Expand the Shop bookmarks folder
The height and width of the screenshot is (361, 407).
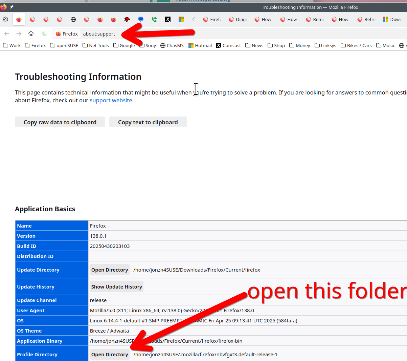click(x=276, y=45)
